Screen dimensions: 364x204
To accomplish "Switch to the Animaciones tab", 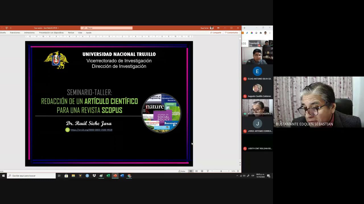I will coord(29,33).
